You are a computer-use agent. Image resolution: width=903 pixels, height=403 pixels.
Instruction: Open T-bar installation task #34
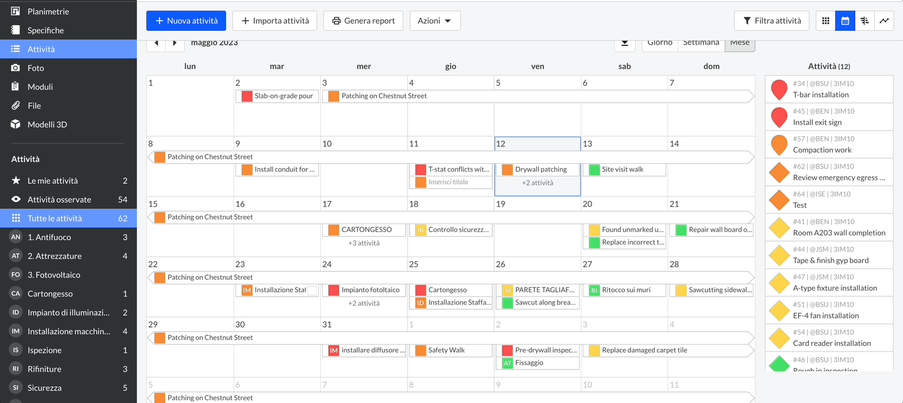tap(829, 89)
